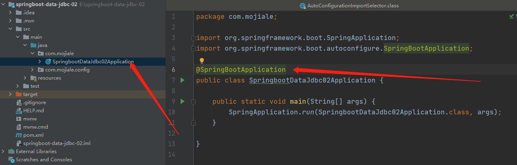Collapse the src folder
517x165 pixels.
pyautogui.click(x=11, y=29)
